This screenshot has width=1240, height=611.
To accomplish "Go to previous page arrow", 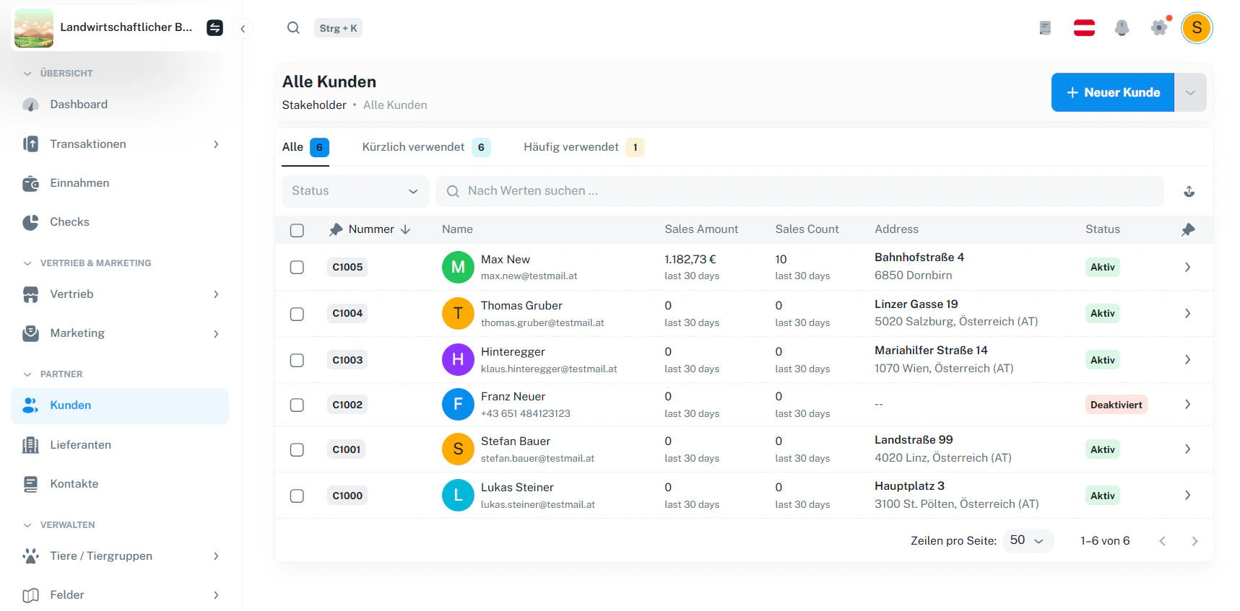I will pos(1162,541).
